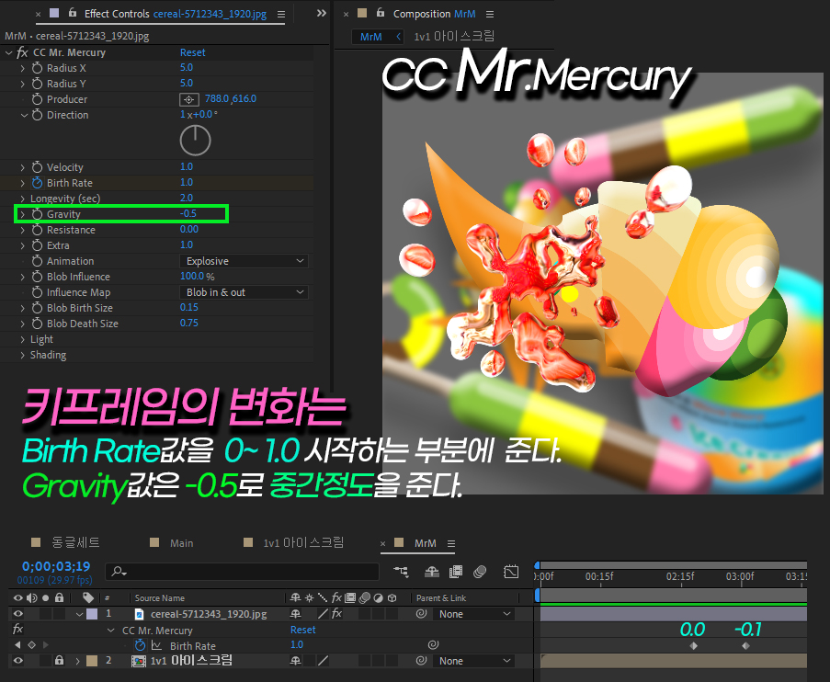Add or remove keyframe at current time
This screenshot has height=682, width=830.
(32, 645)
